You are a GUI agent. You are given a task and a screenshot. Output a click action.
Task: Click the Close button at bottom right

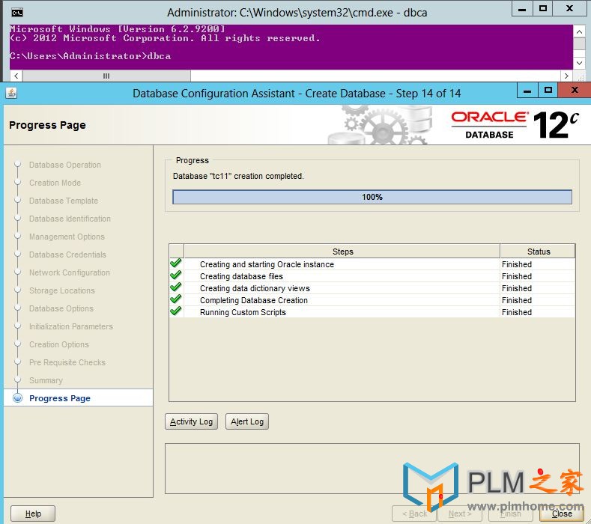[562, 514]
